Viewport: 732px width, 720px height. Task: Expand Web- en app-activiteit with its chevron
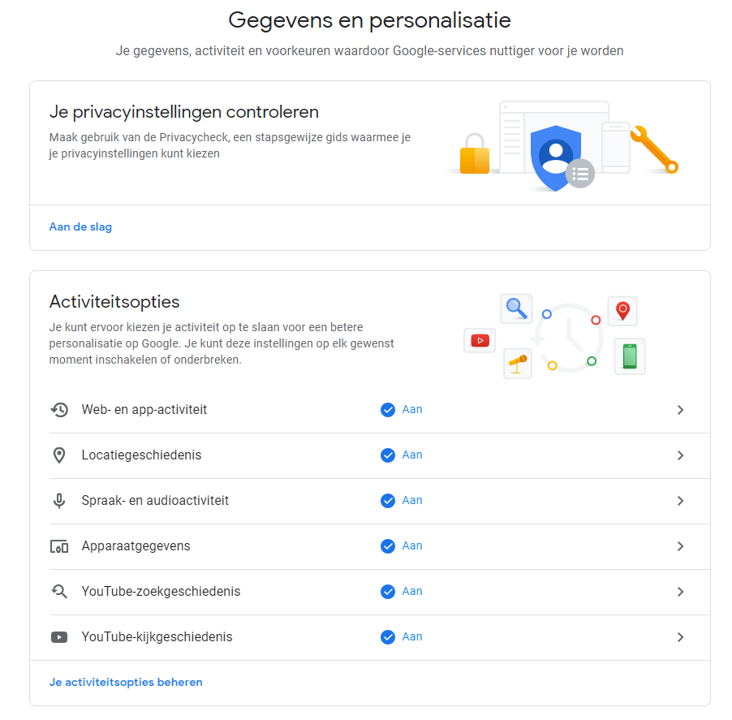pos(680,410)
